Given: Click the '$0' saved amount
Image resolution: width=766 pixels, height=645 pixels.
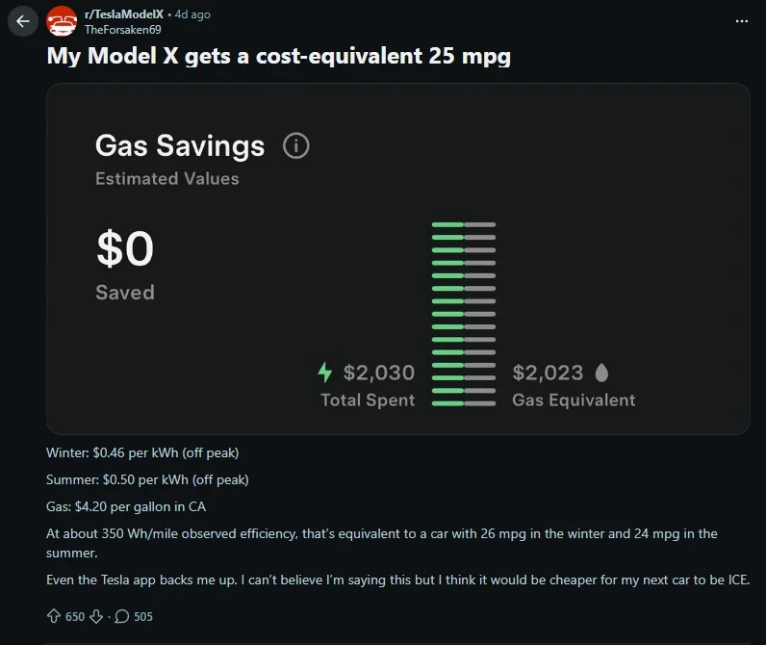Looking at the screenshot, I should coord(125,250).
